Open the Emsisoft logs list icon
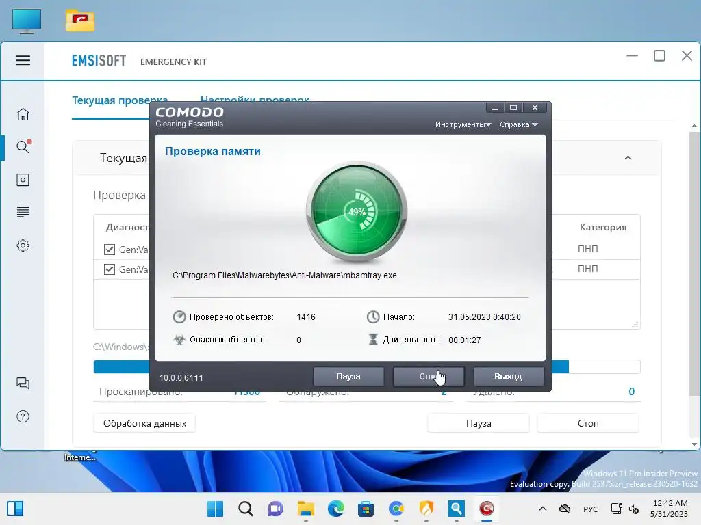The image size is (701, 525). tap(23, 212)
